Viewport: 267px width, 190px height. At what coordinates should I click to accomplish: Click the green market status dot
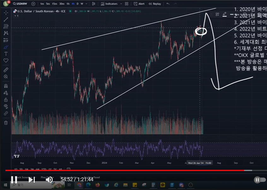pos(70,11)
